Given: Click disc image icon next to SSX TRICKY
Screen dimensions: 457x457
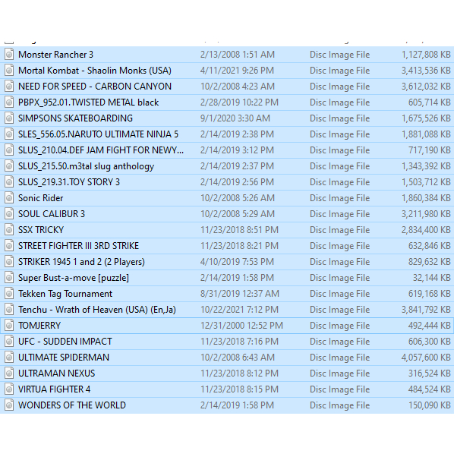Looking at the screenshot, I should pos(9,230).
